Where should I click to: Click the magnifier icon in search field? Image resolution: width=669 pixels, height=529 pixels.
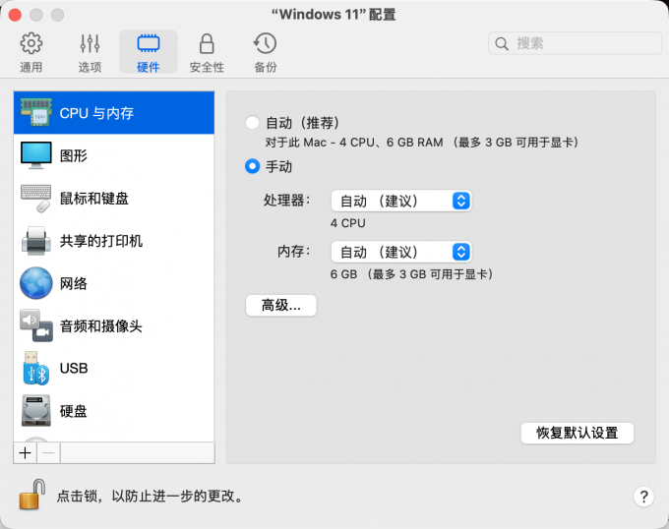point(502,43)
